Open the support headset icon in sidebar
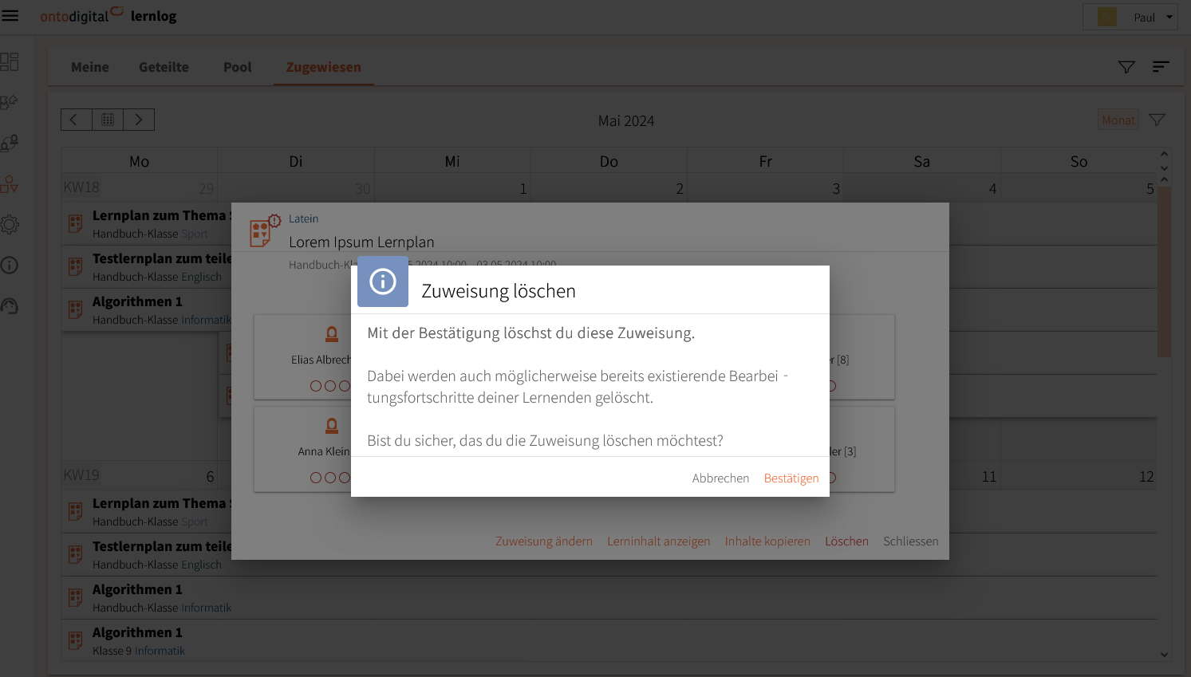 pos(10,306)
